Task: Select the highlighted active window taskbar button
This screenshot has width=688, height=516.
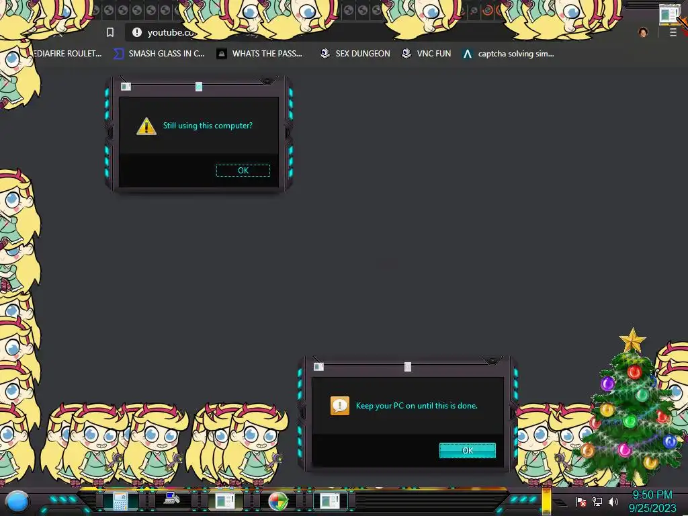Action: (330, 501)
